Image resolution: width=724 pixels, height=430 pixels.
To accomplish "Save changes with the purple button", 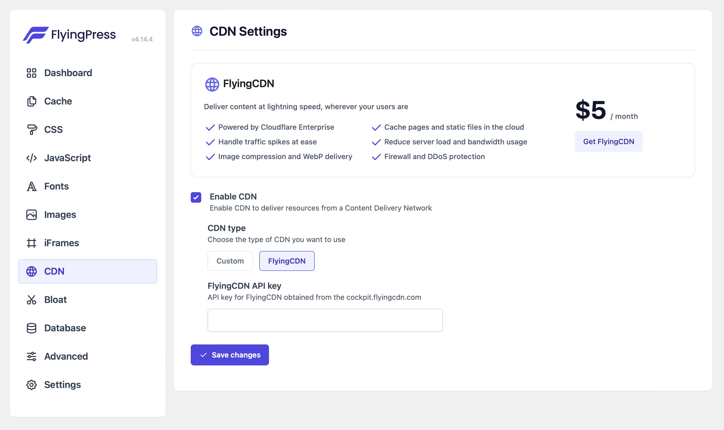I will pos(230,355).
